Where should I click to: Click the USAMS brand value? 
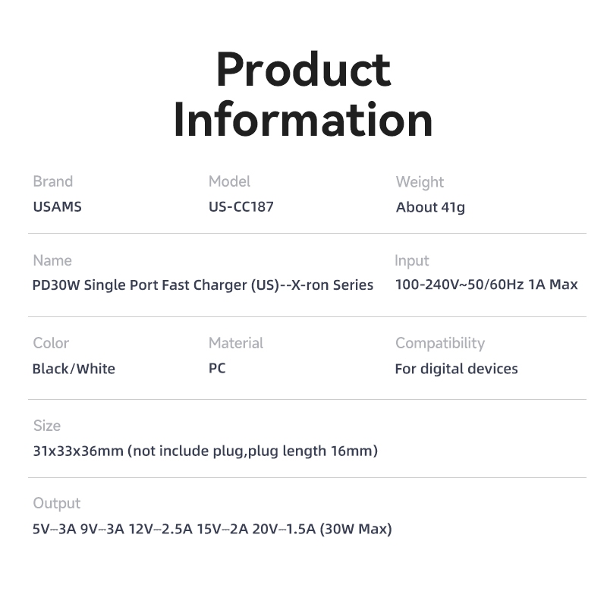point(58,206)
